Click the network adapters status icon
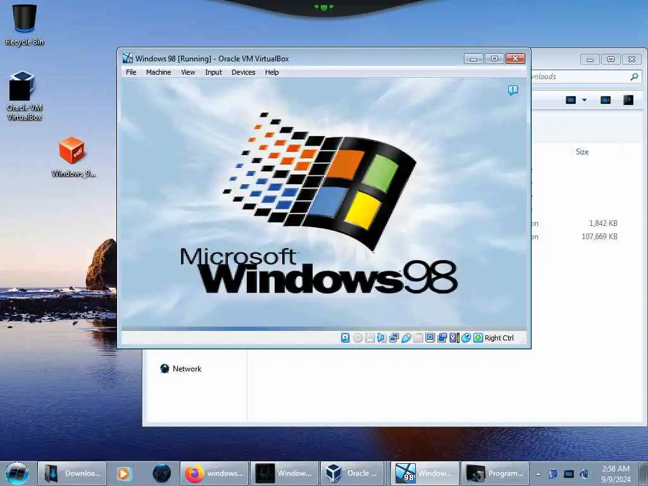 click(394, 338)
